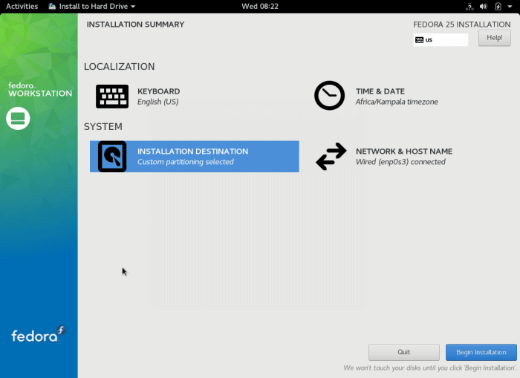This screenshot has width=520, height=378.
Task: Open Time & Date Africa/Kampala timezone entry
Action: click(397, 102)
